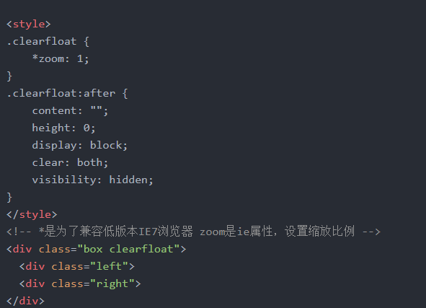The height and width of the screenshot is (308, 426).
Task: Click the opening style tag
Action: coord(29,25)
